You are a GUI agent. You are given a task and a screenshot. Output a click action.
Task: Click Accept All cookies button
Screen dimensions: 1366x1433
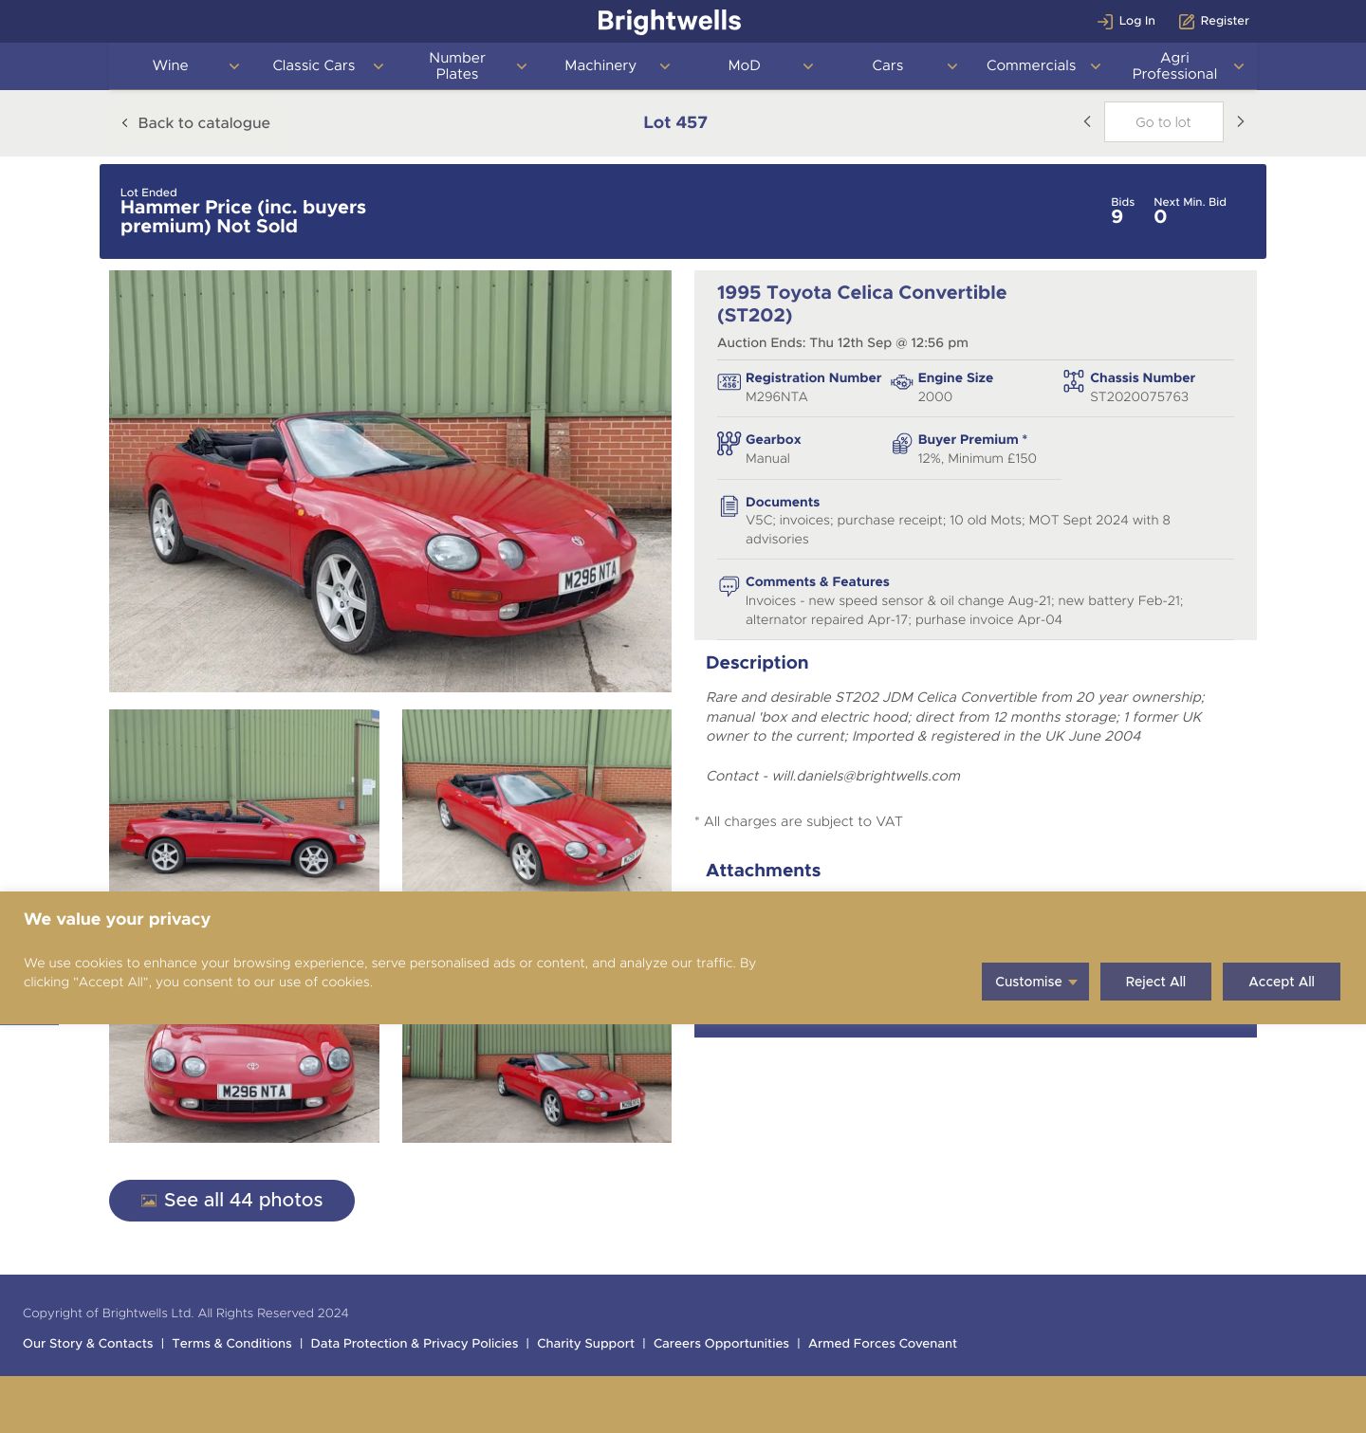[x=1282, y=982]
